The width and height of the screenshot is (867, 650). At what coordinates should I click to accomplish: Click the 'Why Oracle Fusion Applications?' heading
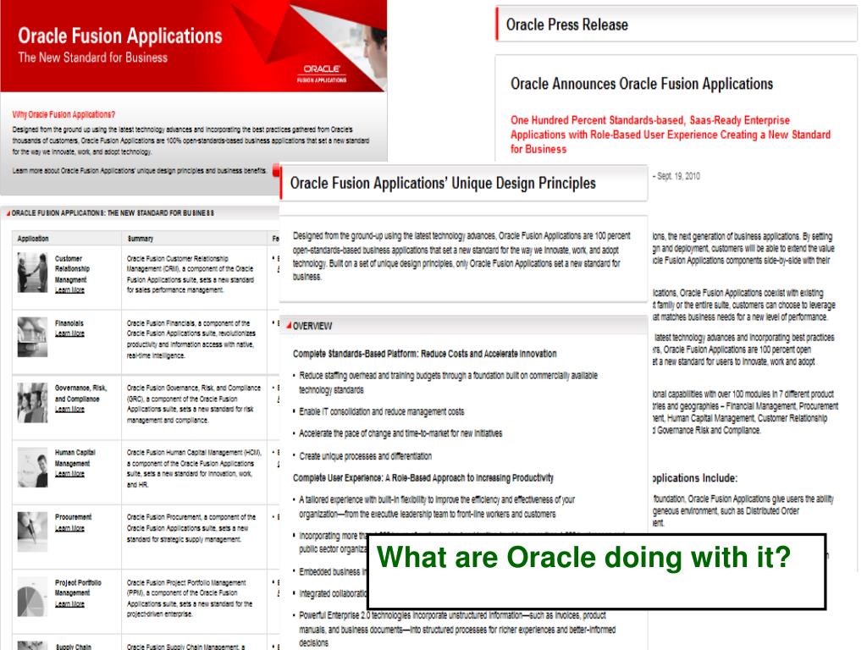click(64, 114)
